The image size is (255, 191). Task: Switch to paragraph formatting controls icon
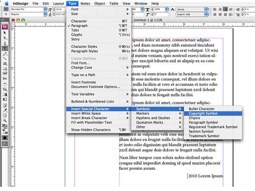pos(6,14)
